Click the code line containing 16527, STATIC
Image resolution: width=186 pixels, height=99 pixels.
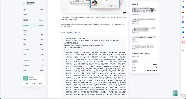[96, 73]
